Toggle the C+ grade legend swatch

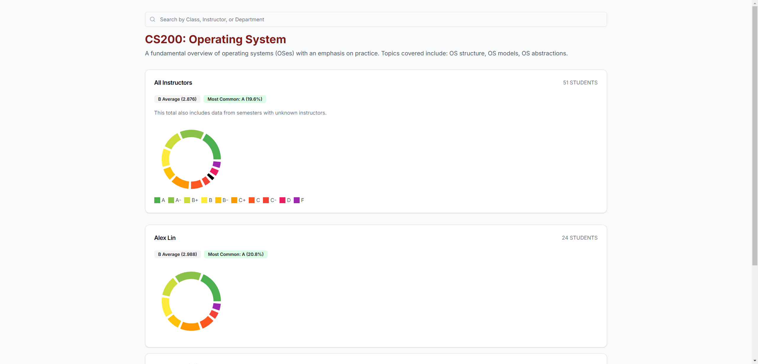coord(234,200)
